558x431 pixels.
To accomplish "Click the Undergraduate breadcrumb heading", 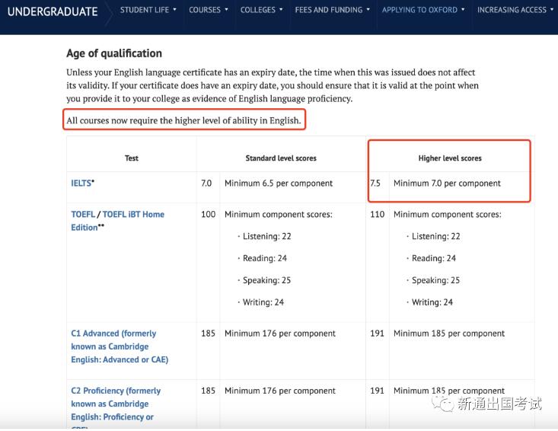I will click(53, 11).
